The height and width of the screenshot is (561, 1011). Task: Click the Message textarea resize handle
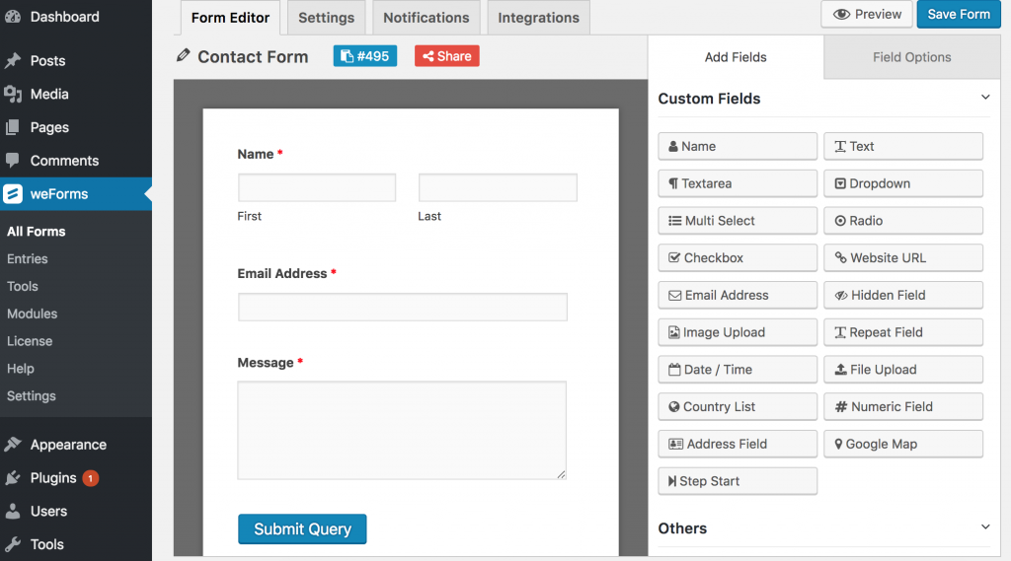click(561, 474)
